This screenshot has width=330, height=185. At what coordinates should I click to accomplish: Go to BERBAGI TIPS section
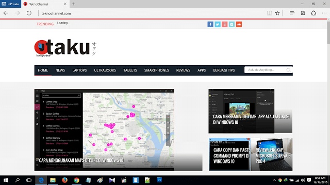224,70
